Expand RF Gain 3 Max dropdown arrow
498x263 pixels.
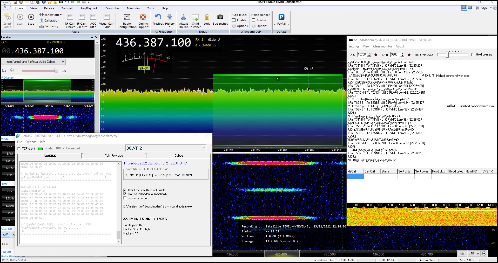point(74,27)
